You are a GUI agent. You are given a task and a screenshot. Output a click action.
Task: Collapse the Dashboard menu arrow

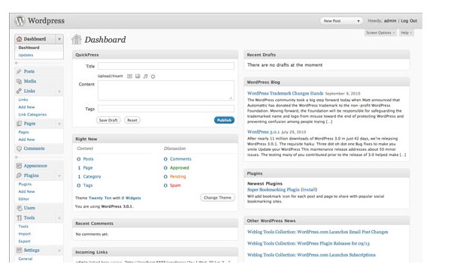[59, 39]
